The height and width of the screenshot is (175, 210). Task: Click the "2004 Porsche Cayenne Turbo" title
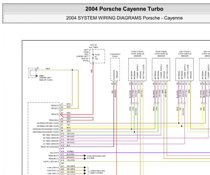(124, 9)
